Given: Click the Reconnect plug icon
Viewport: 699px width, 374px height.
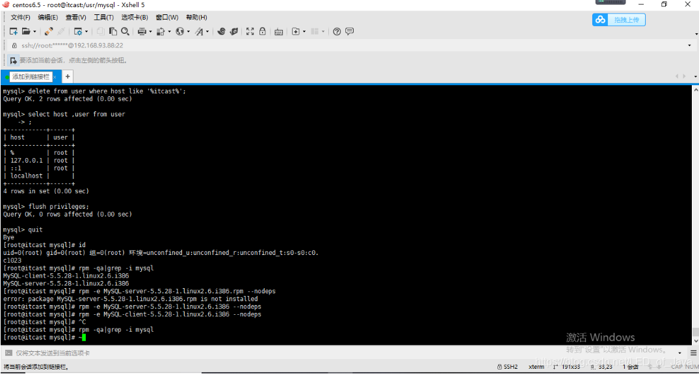Looking at the screenshot, I should click(x=49, y=31).
